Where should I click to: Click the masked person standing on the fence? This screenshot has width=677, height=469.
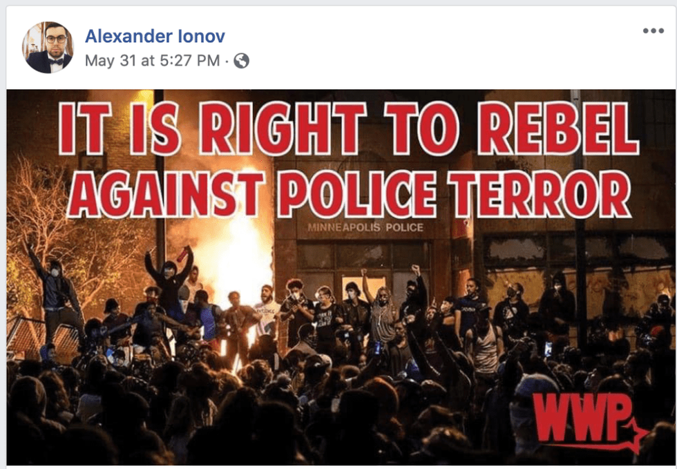point(56,294)
